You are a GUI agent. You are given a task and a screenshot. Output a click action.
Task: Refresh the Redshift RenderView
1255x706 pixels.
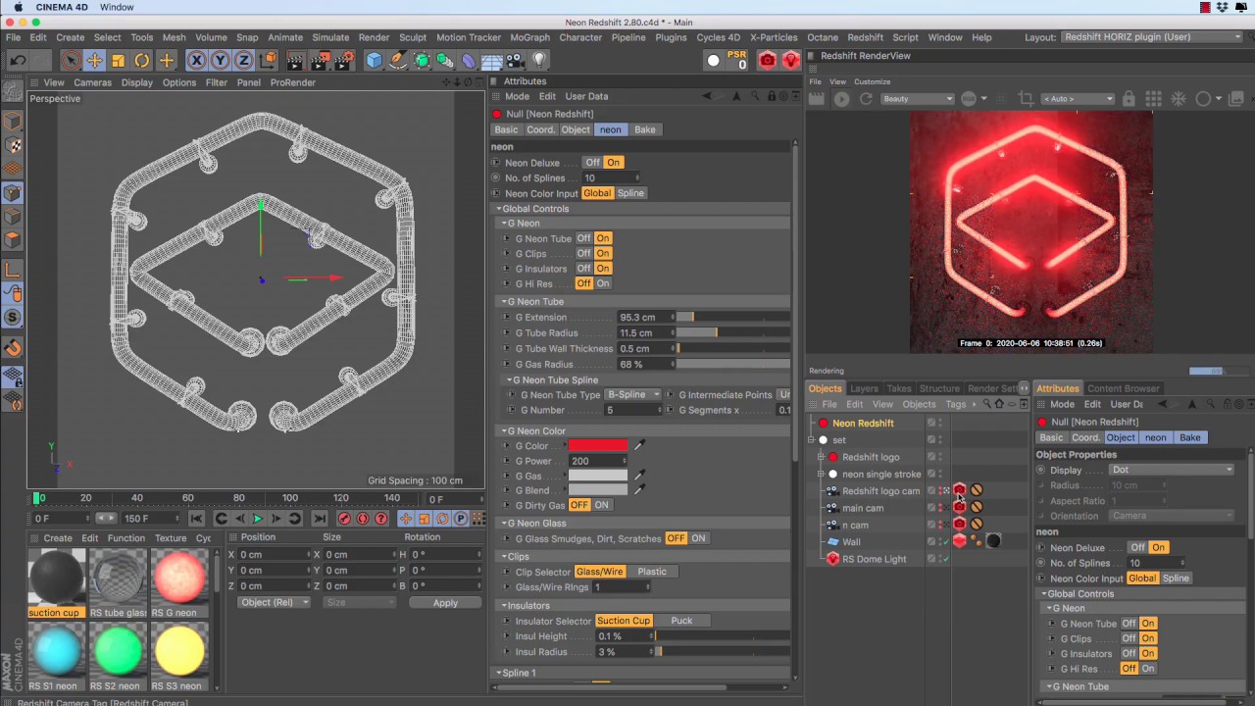pos(866,99)
